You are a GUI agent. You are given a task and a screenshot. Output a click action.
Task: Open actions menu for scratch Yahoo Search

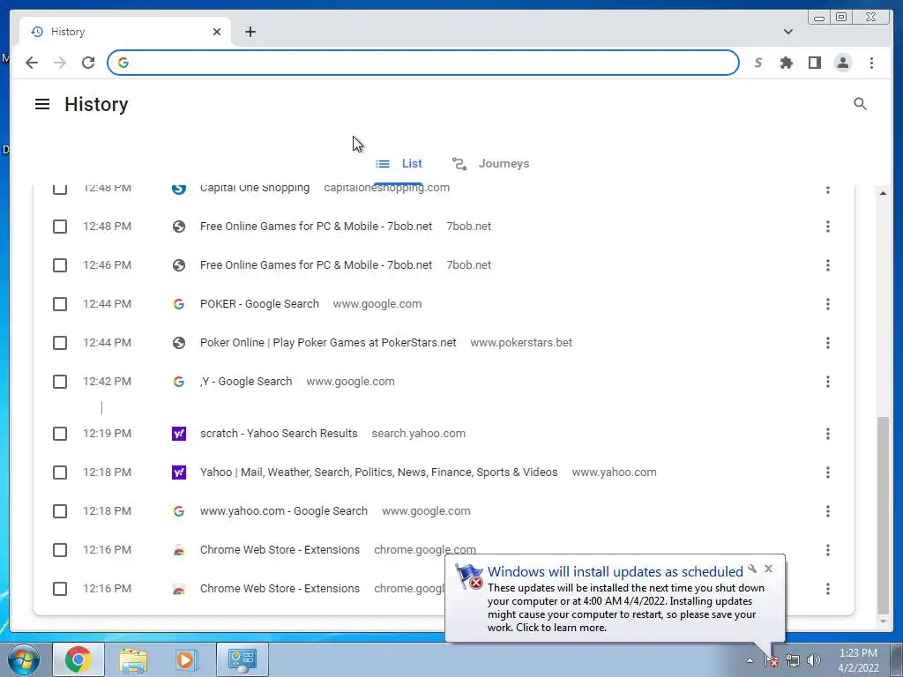(827, 434)
